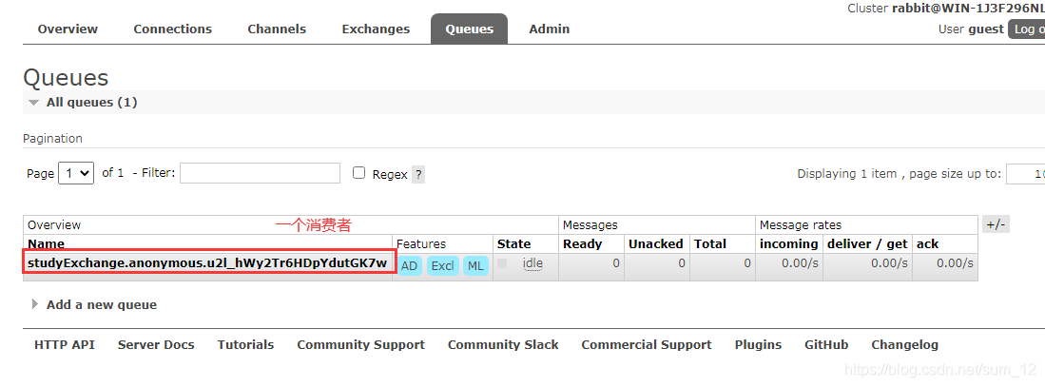
Task: Click the Regex help question mark
Action: (417, 175)
